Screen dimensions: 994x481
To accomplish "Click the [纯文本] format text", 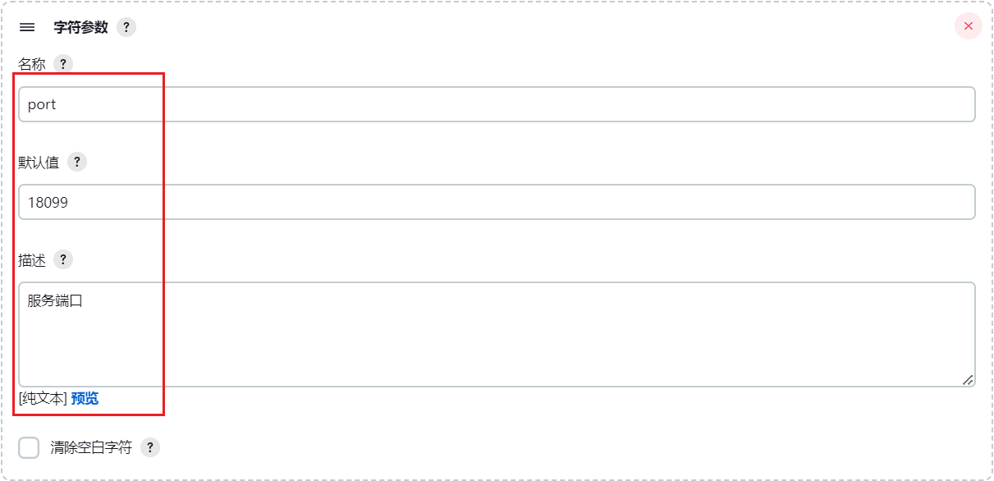I will pos(42,398).
